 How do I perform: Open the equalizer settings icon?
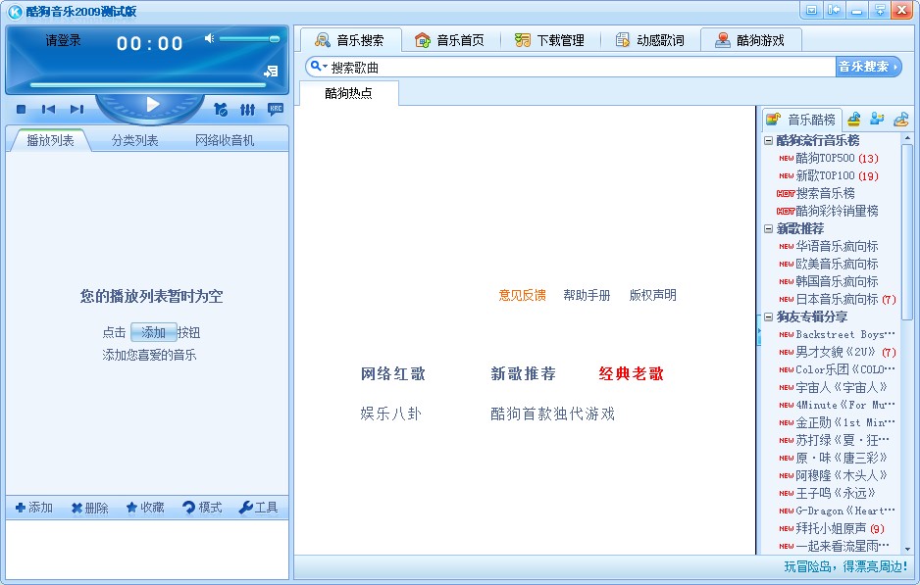click(246, 110)
